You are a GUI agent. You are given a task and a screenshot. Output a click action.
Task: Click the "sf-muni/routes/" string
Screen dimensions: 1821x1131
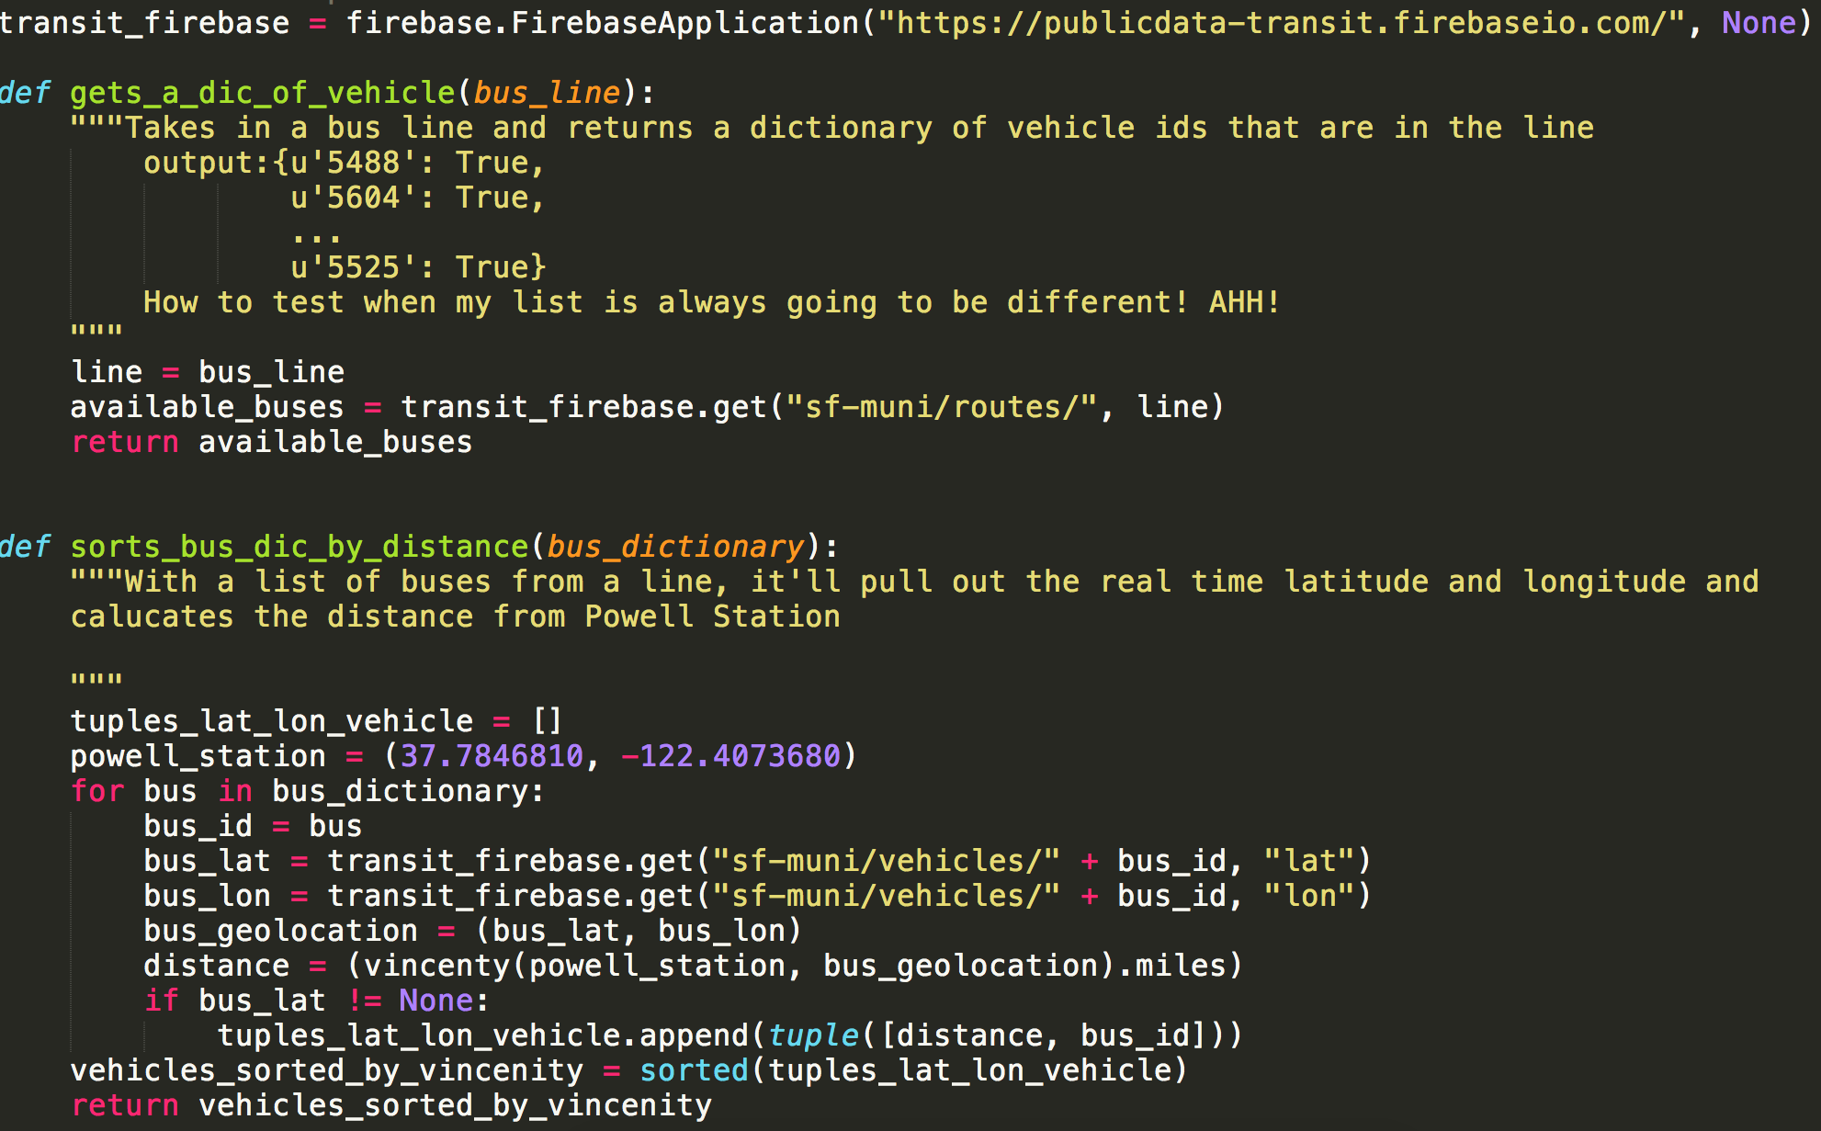point(942,407)
